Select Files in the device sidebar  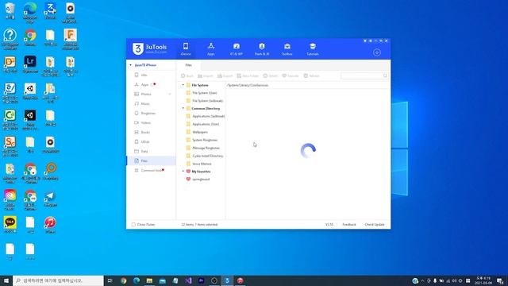[151, 160]
